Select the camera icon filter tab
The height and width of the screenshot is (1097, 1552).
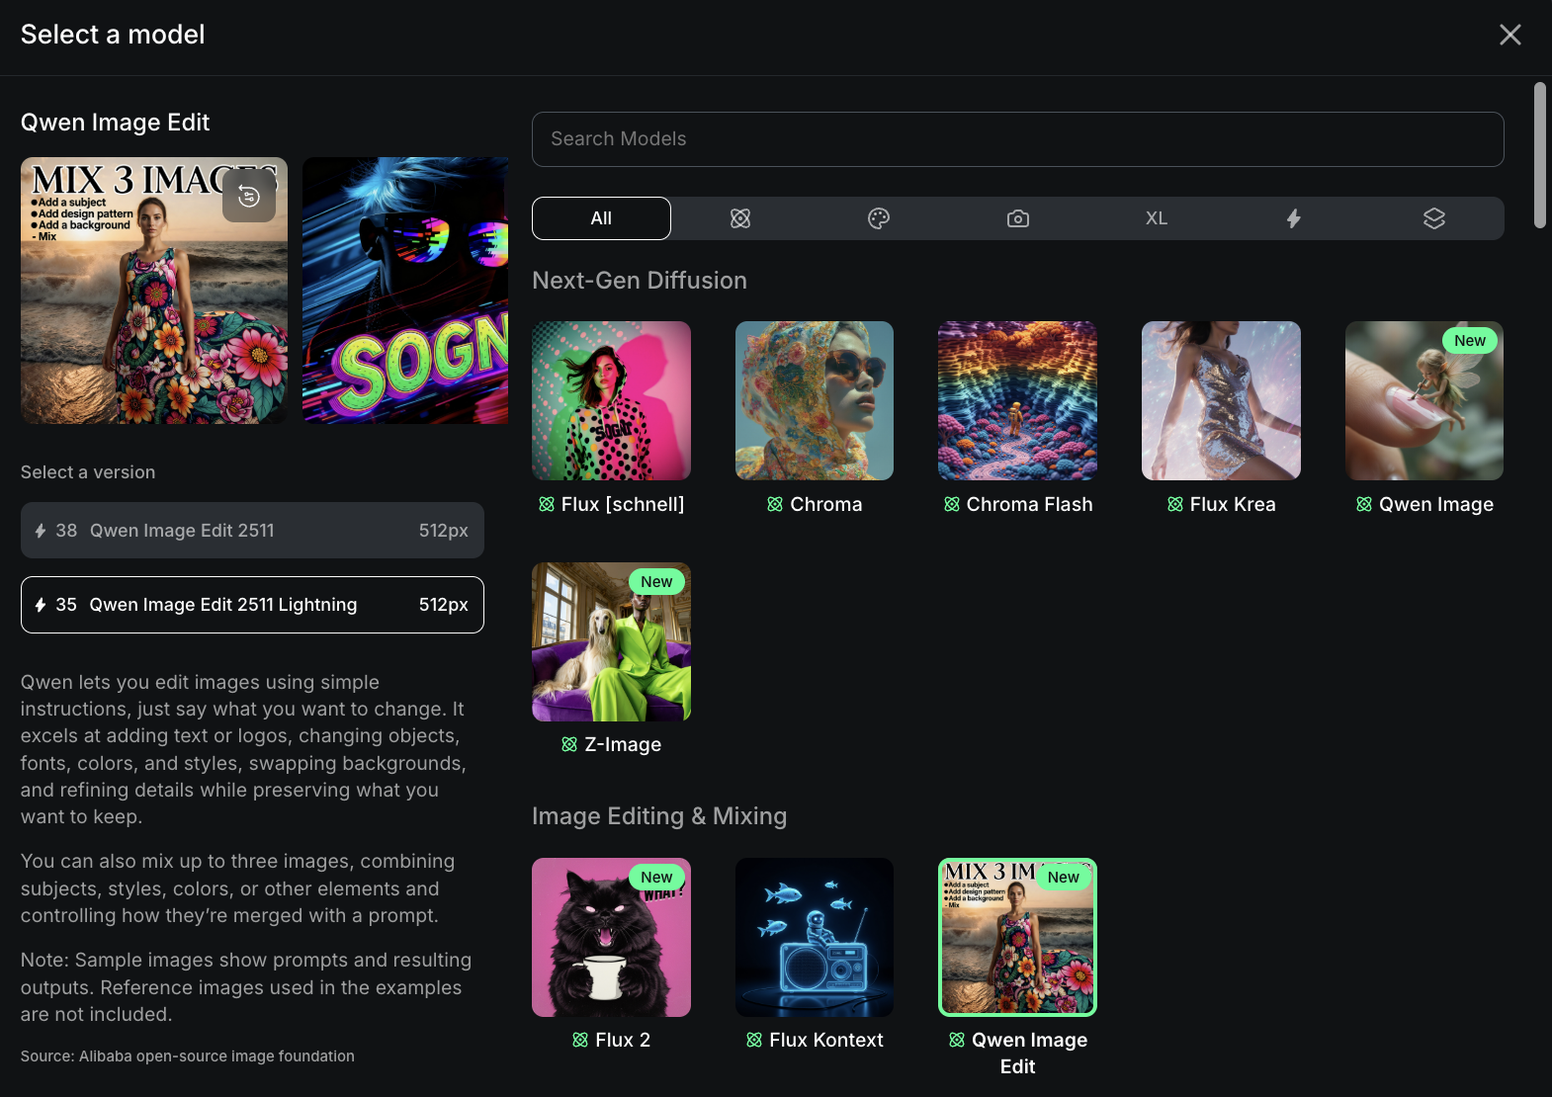(x=1017, y=218)
